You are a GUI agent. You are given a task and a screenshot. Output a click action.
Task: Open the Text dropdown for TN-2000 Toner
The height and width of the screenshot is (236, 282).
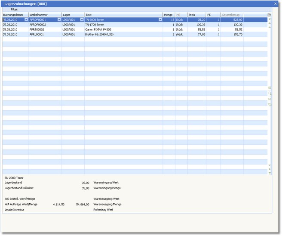[160, 19]
